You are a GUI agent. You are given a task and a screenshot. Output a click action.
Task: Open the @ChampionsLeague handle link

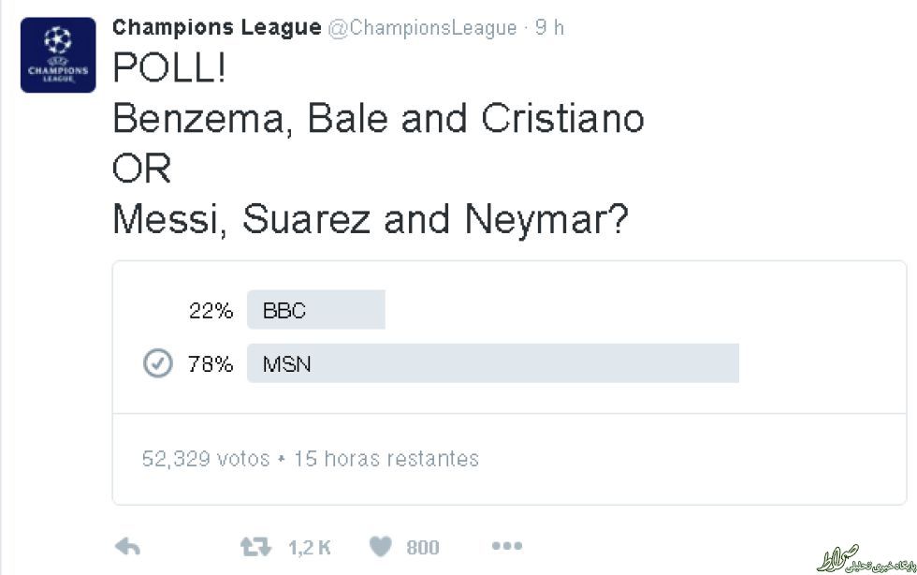(421, 28)
